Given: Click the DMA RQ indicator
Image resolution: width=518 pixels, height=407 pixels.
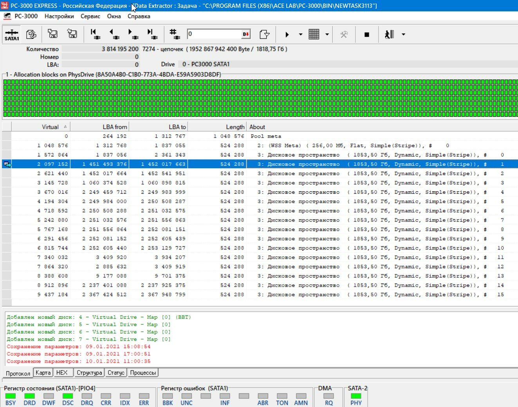Looking at the screenshot, I should click(329, 396).
